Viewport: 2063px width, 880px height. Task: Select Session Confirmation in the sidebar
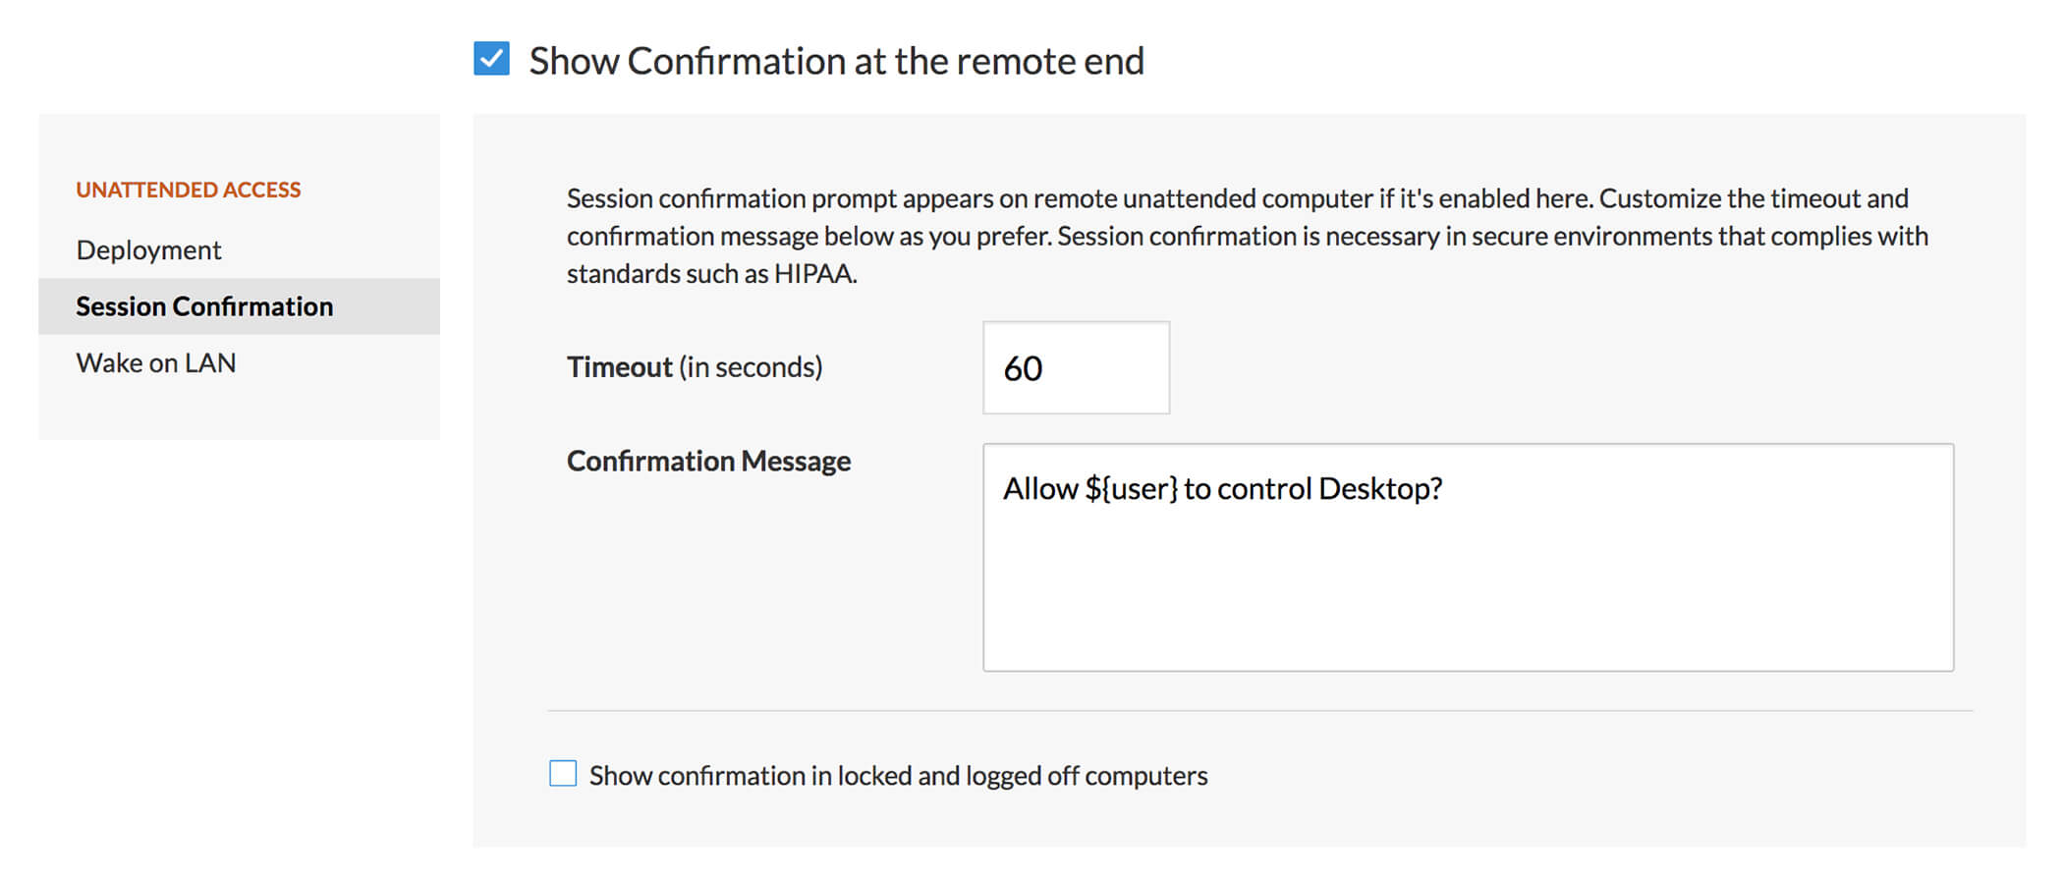click(x=204, y=306)
